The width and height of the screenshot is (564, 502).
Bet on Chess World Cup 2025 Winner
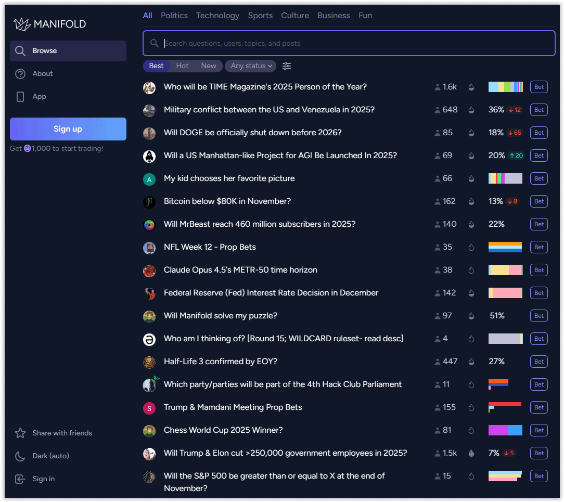pyautogui.click(x=539, y=430)
